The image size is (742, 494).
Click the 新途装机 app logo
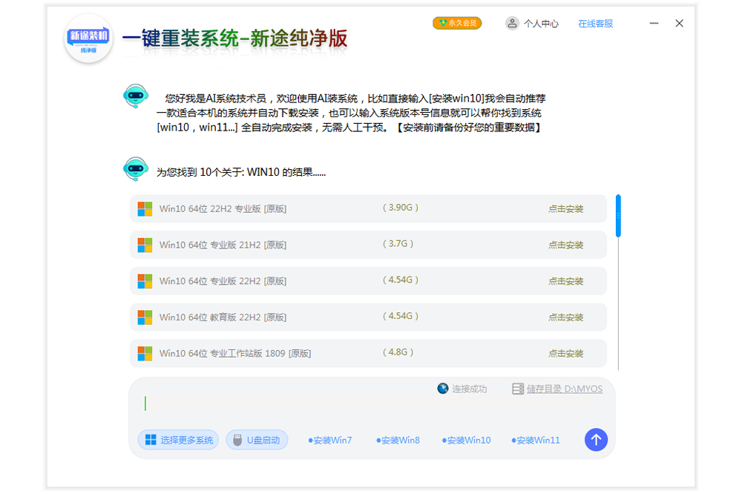coord(88,38)
